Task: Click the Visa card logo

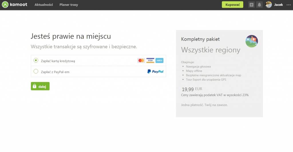Action: pyautogui.click(x=150, y=60)
